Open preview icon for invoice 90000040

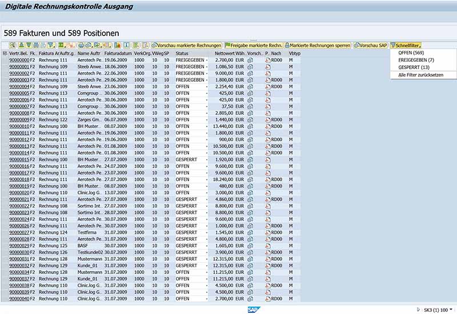click(250, 299)
